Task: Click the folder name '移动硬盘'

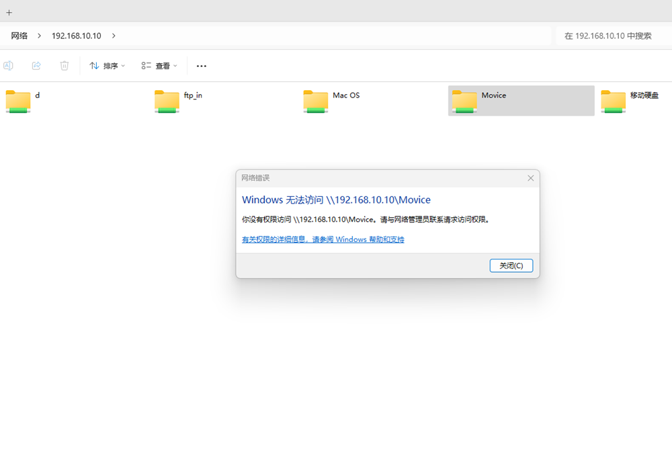Action: 644,95
